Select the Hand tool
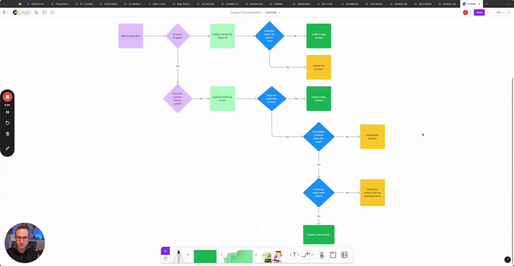The width and height of the screenshot is (514, 266). 165,259
